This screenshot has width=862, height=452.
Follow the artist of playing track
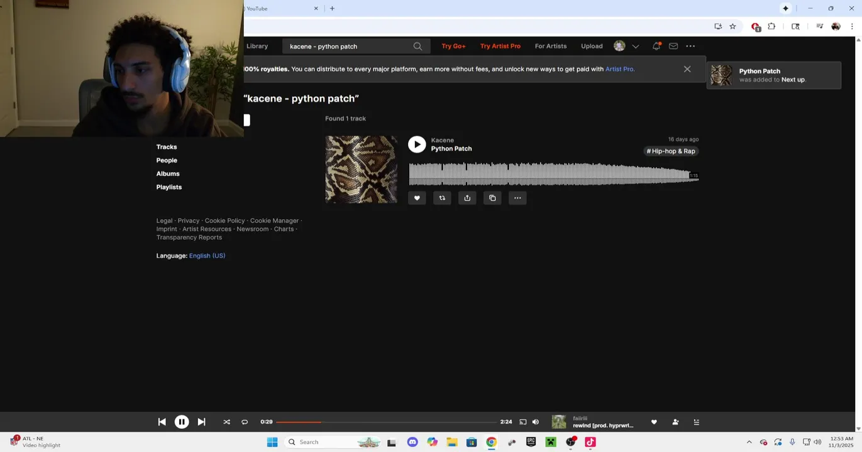[x=675, y=422]
